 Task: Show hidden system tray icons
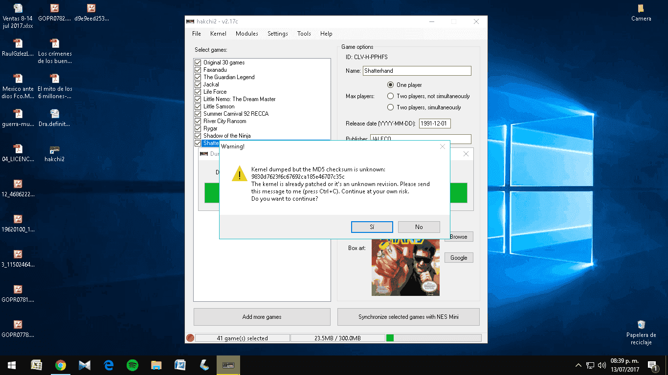[x=579, y=365]
